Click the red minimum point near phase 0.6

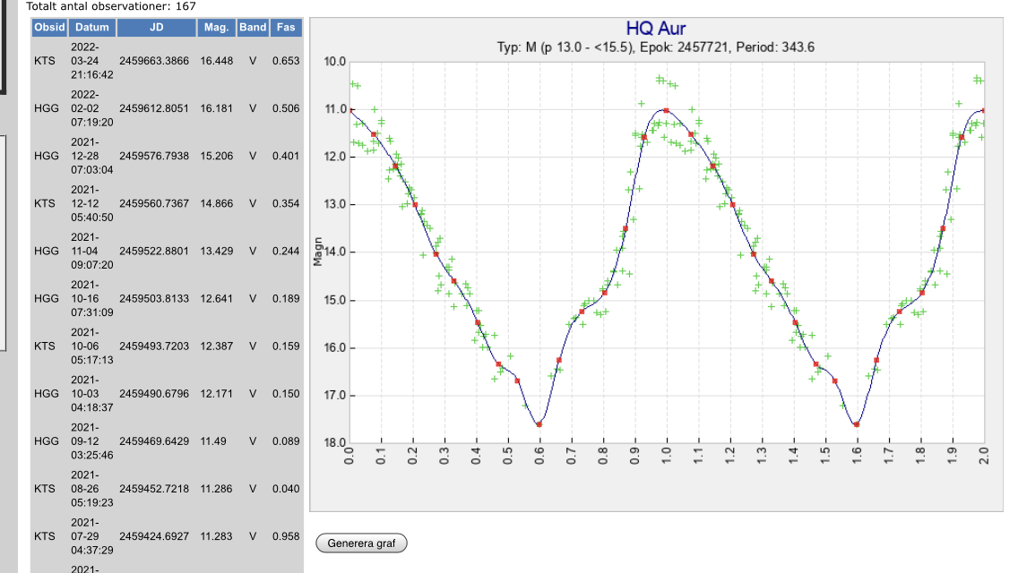[x=539, y=424]
